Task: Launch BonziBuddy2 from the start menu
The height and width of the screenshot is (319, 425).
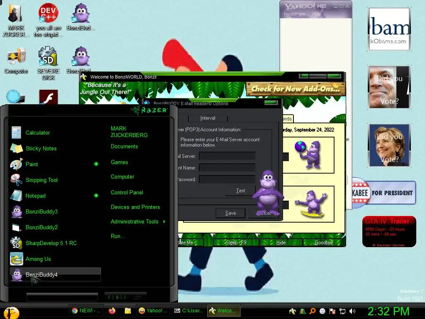Action: click(x=55, y=227)
